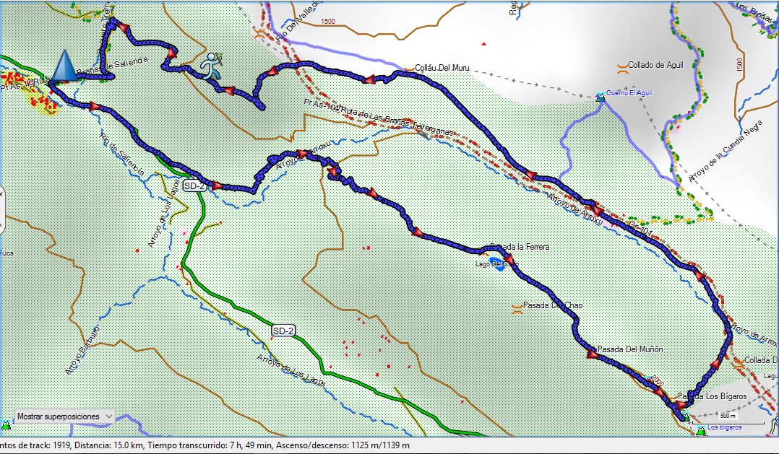Screen dimensions: 779x454
Task: Click the blue Los Bígaros summit label
Action: coord(724,428)
